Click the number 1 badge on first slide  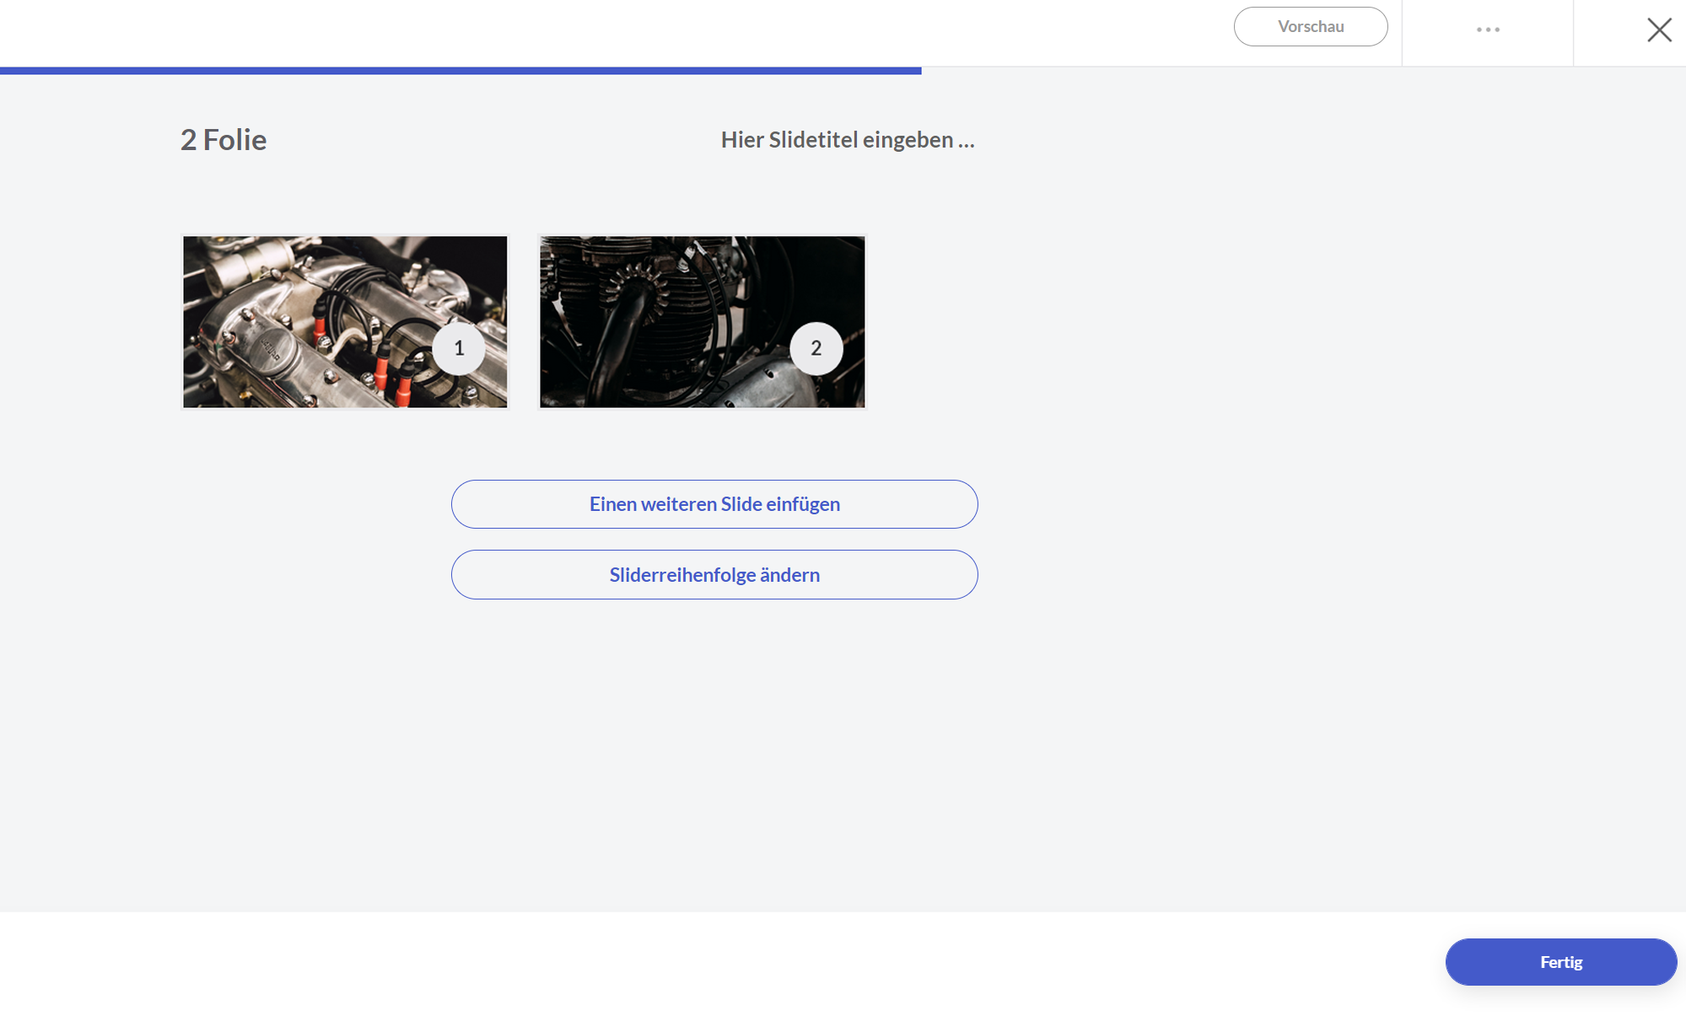click(x=459, y=348)
